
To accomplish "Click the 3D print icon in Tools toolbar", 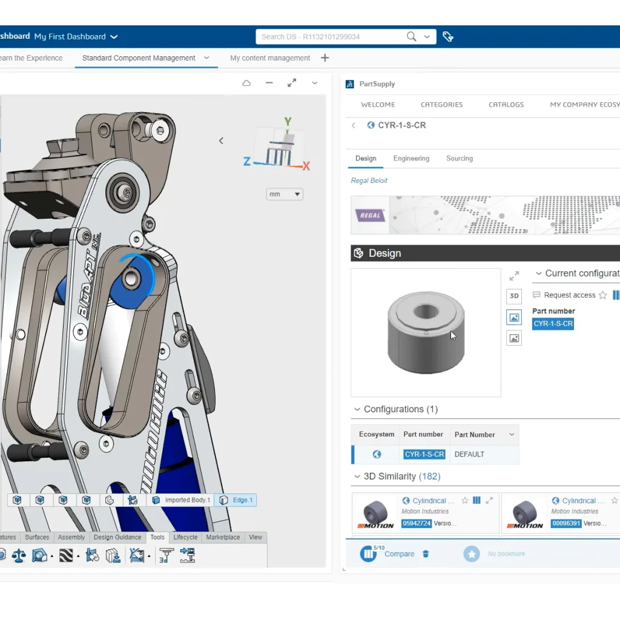I will (165, 555).
